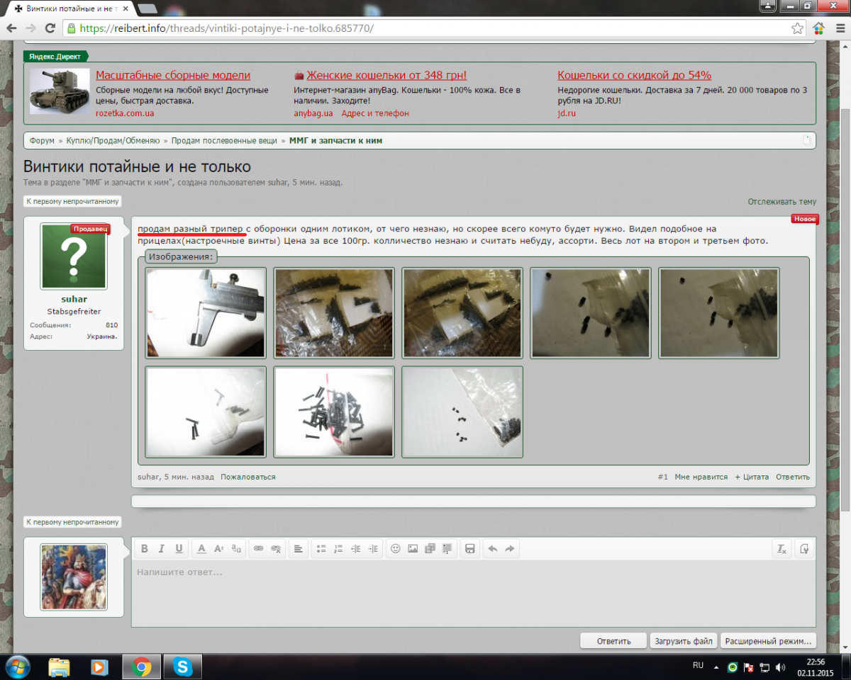
Task: Click the insert image icon
Action: point(413,548)
